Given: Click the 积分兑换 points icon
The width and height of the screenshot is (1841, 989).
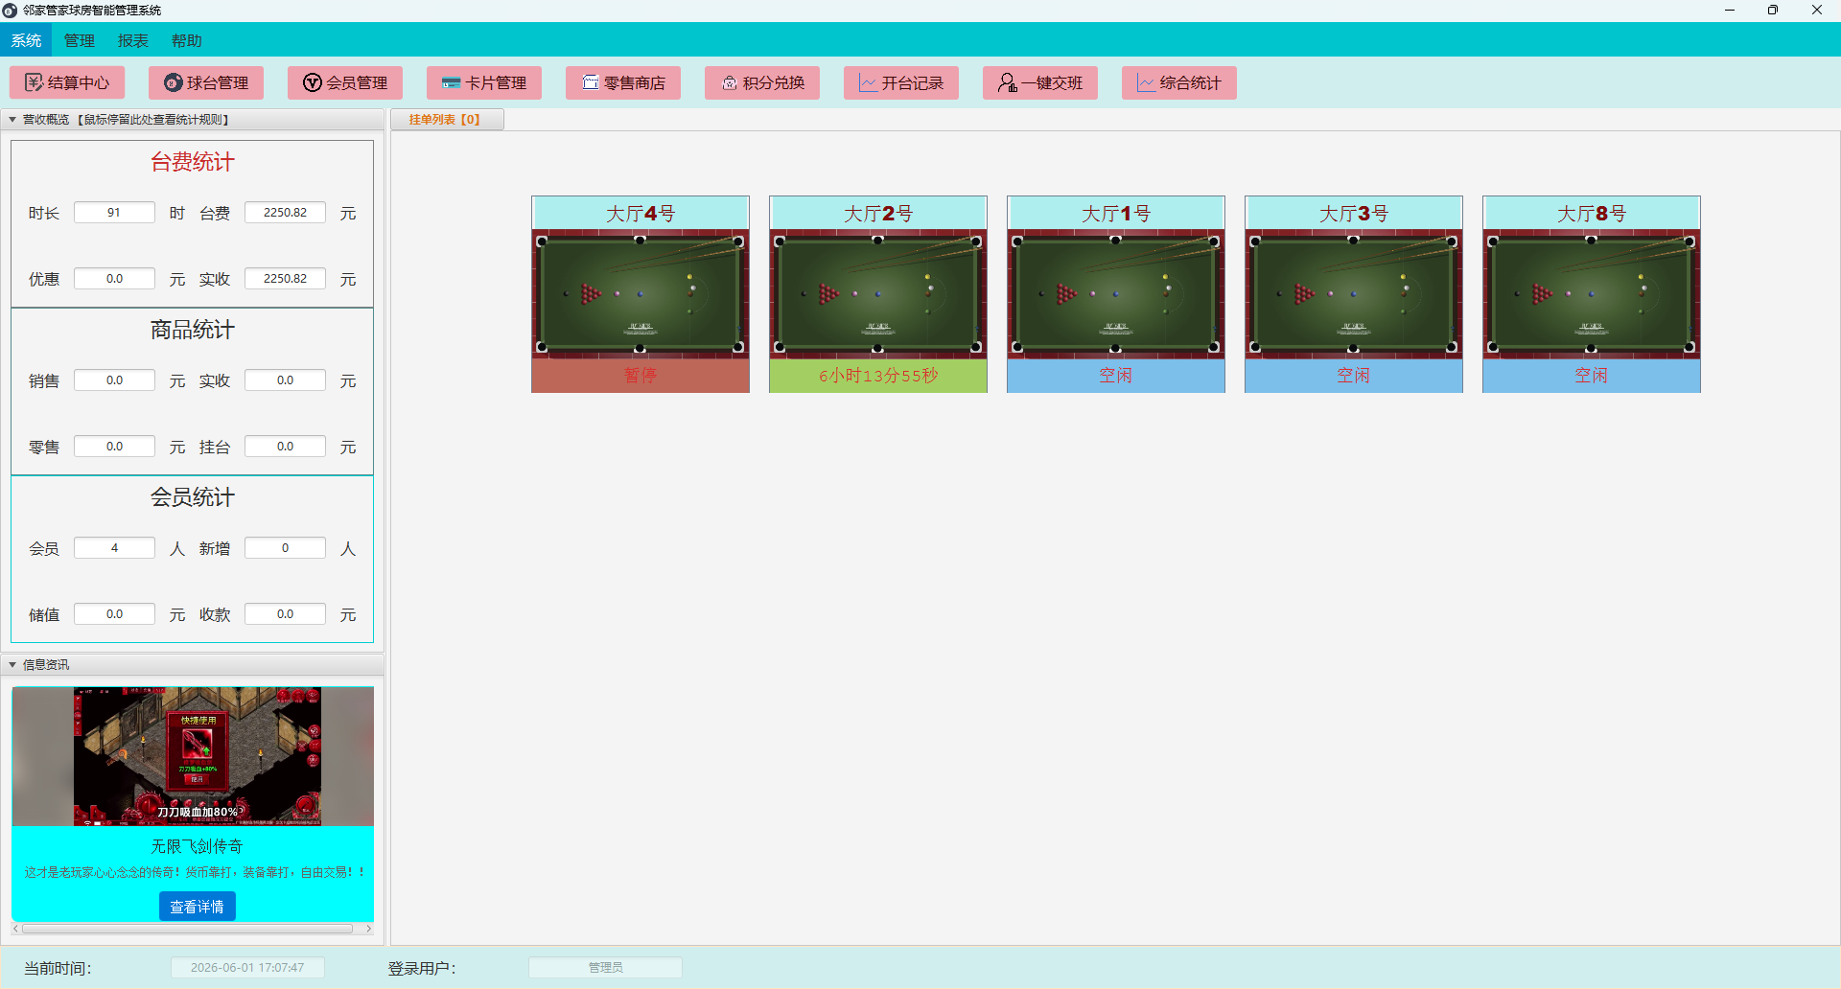Looking at the screenshot, I should tap(730, 83).
